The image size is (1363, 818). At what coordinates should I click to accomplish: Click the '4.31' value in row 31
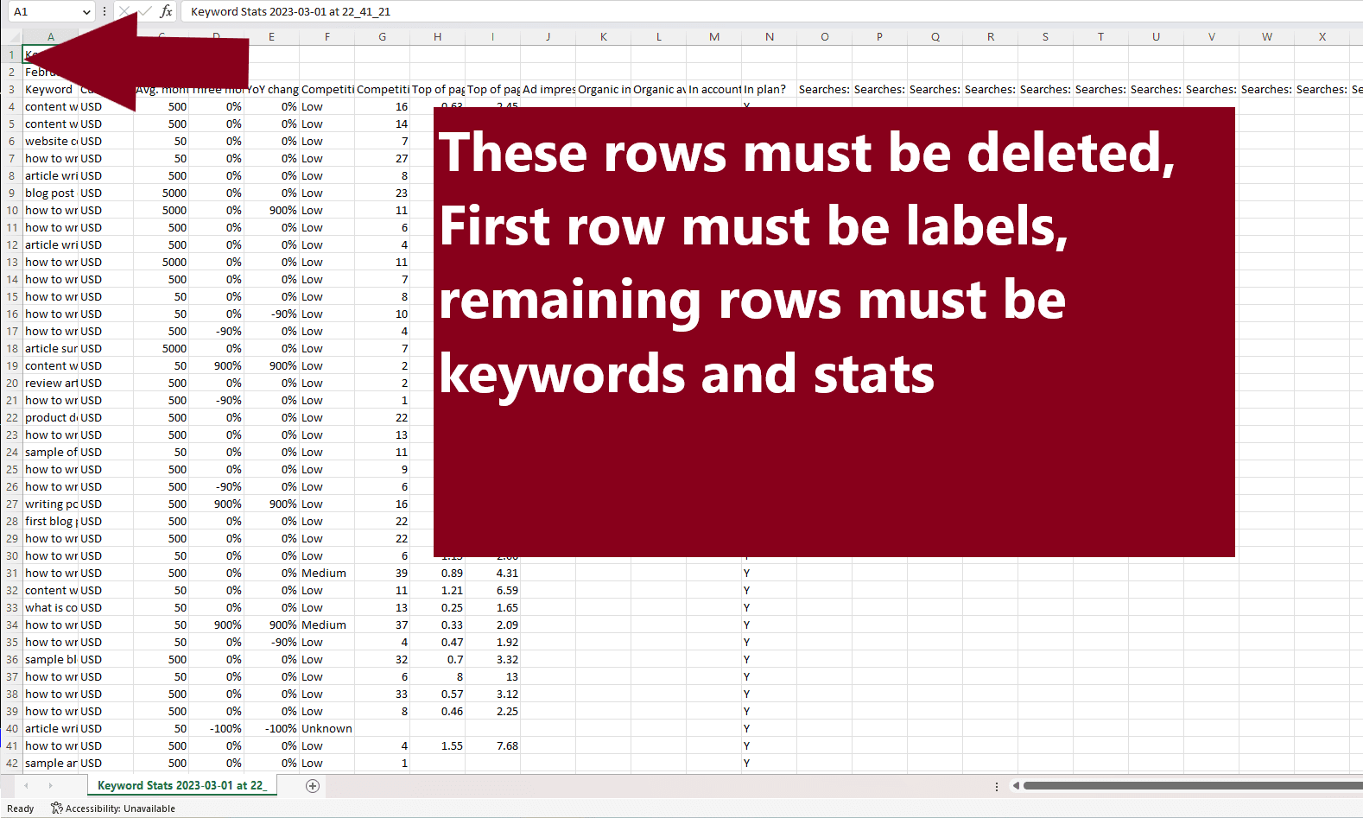tap(492, 573)
